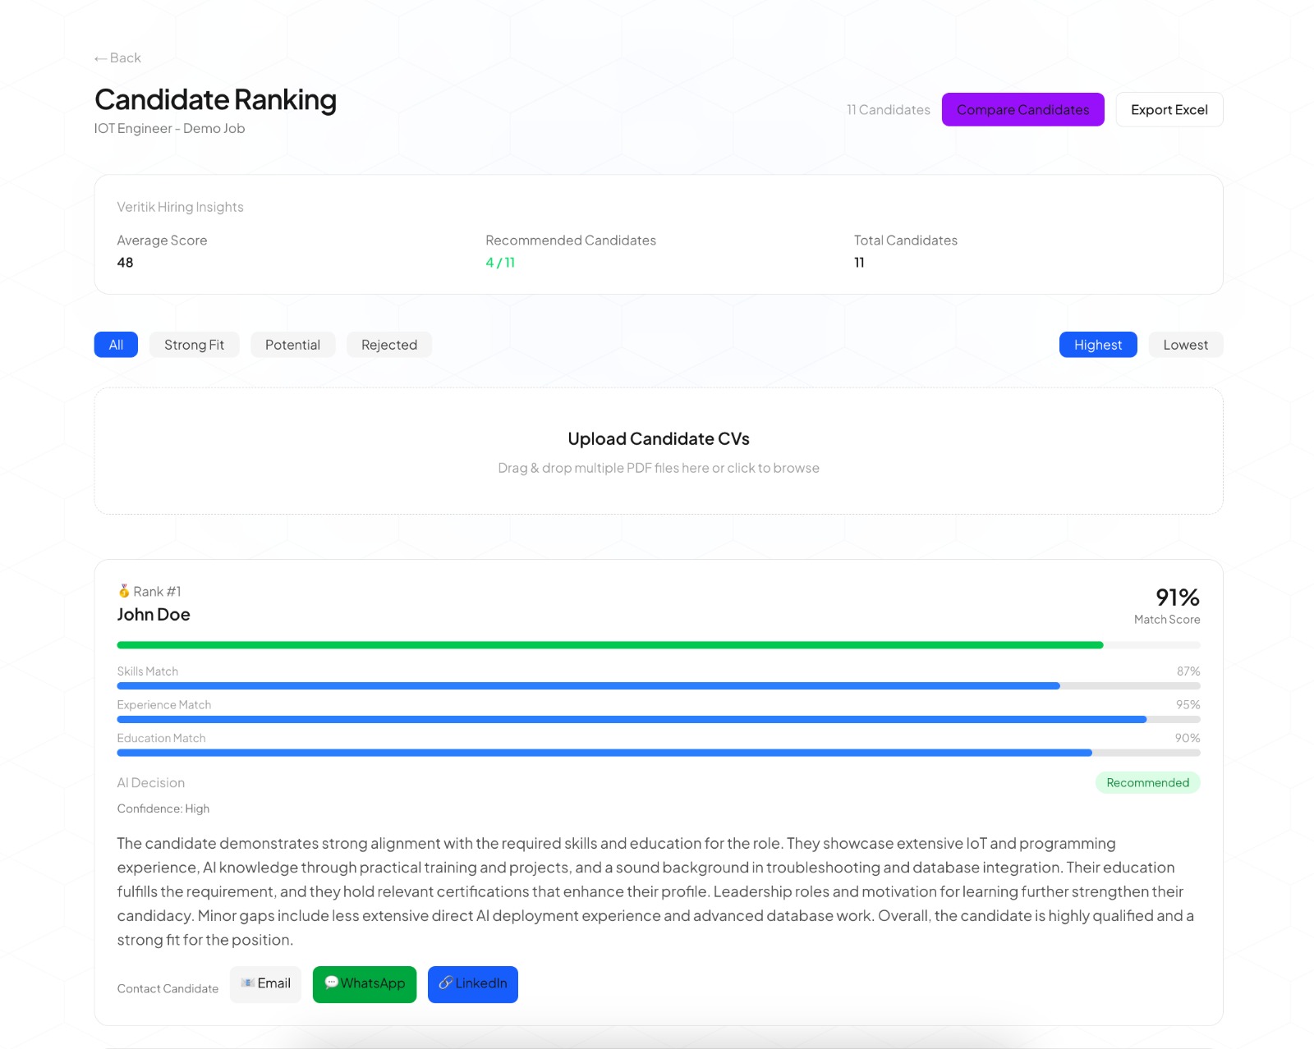Viewport: 1314px width, 1049px height.
Task: Click the envelope icon on Email button
Action: (247, 983)
